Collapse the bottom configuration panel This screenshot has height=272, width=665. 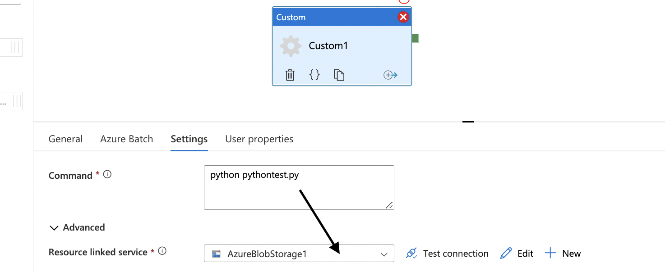(x=468, y=121)
